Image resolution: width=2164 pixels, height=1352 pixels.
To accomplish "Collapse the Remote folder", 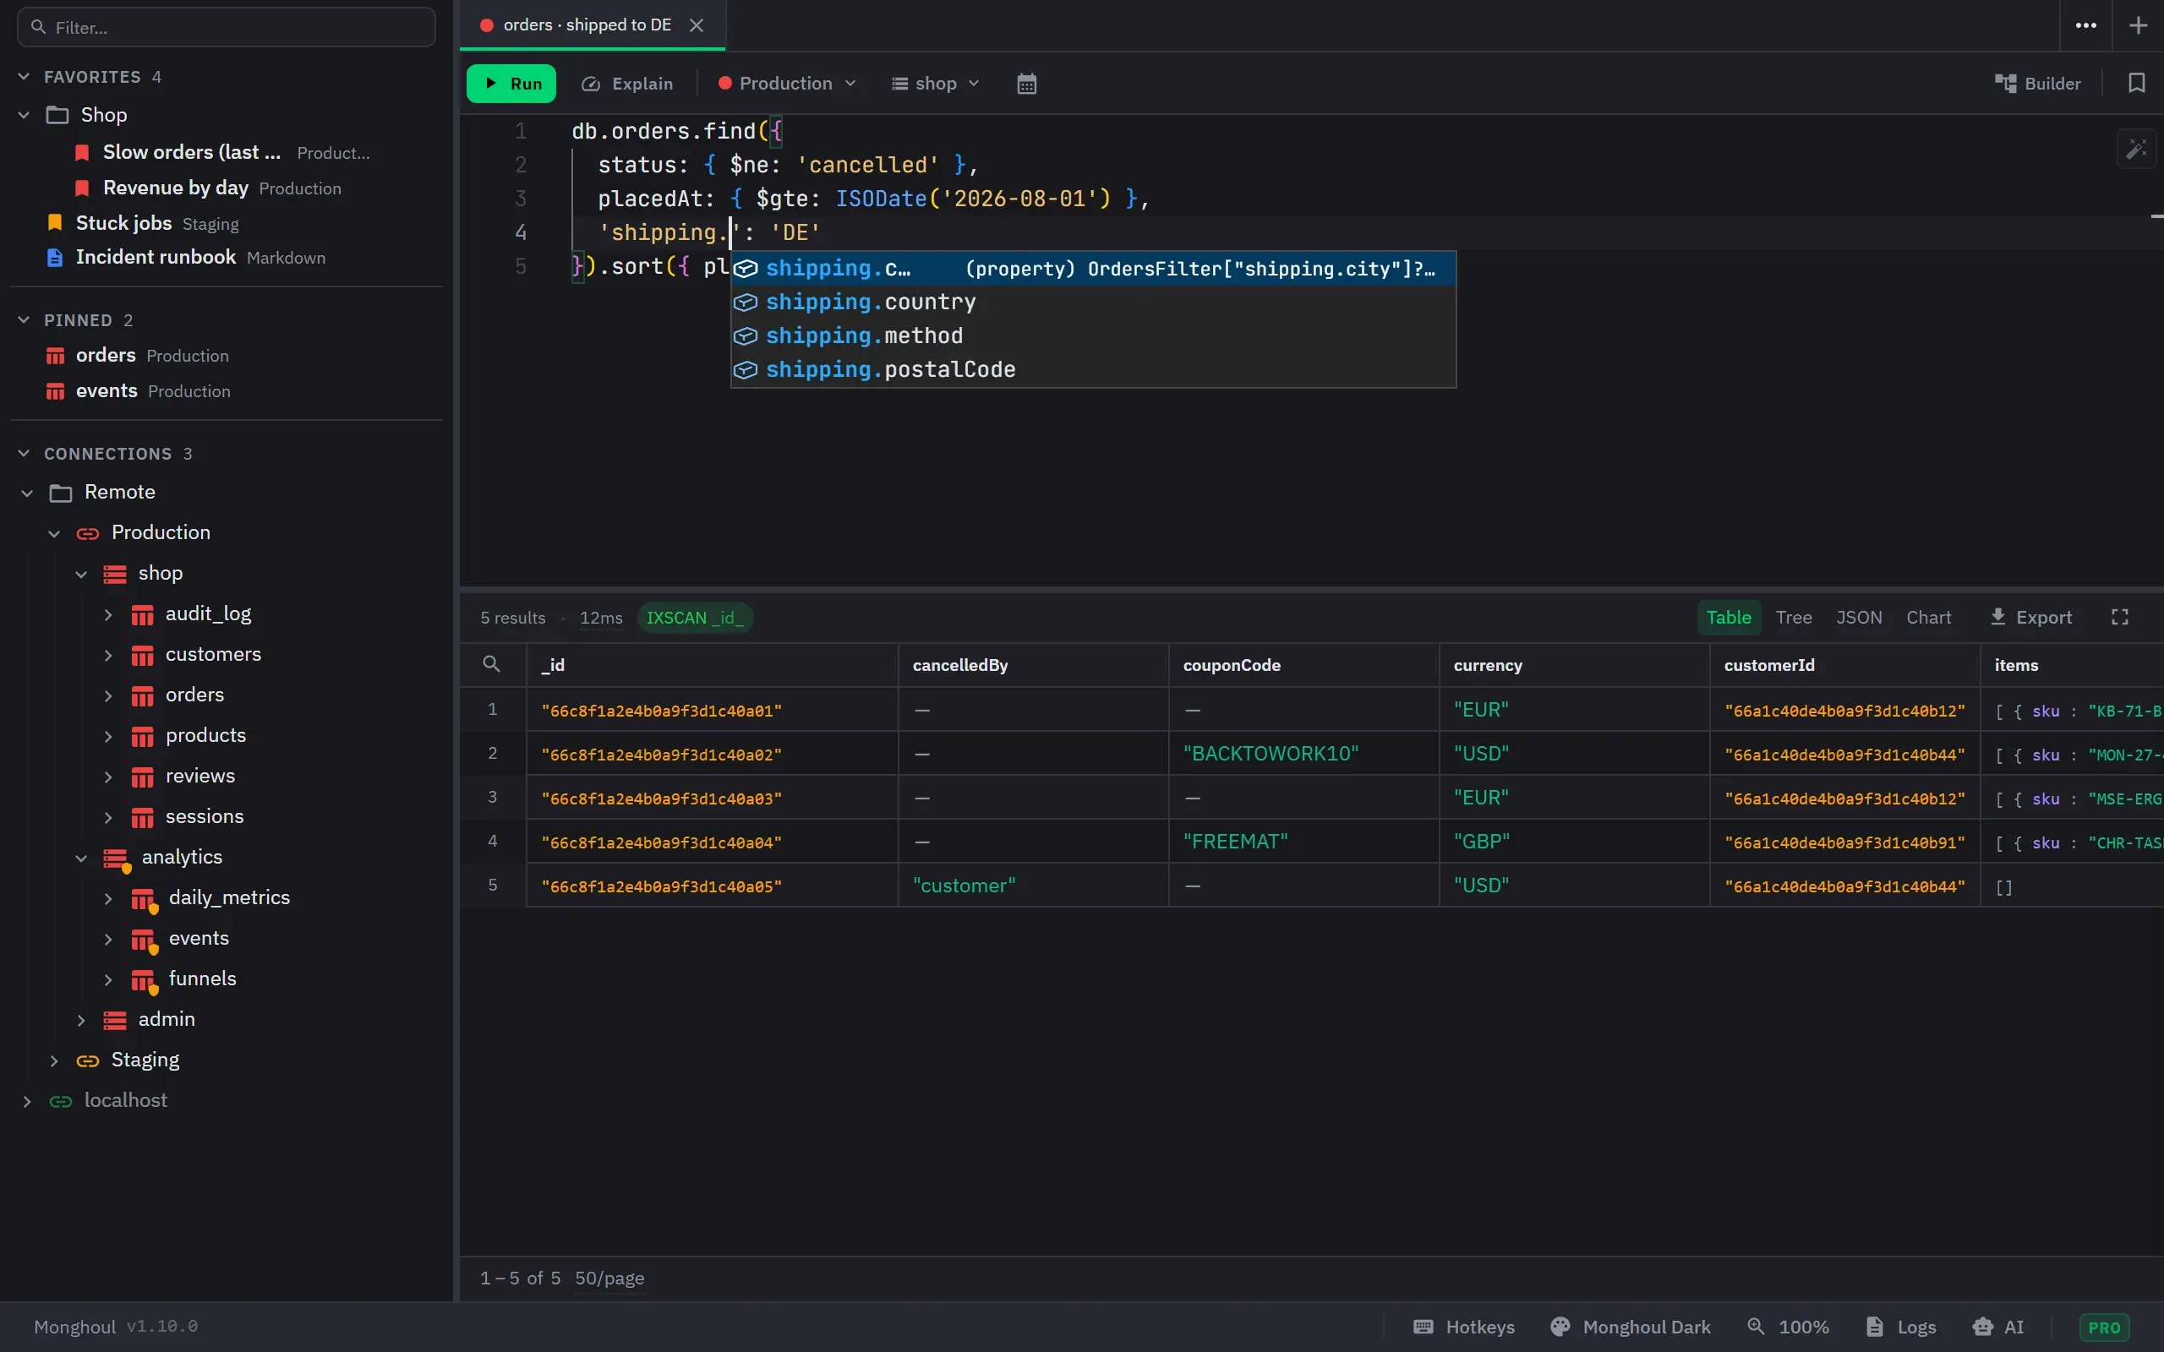I will (27, 493).
